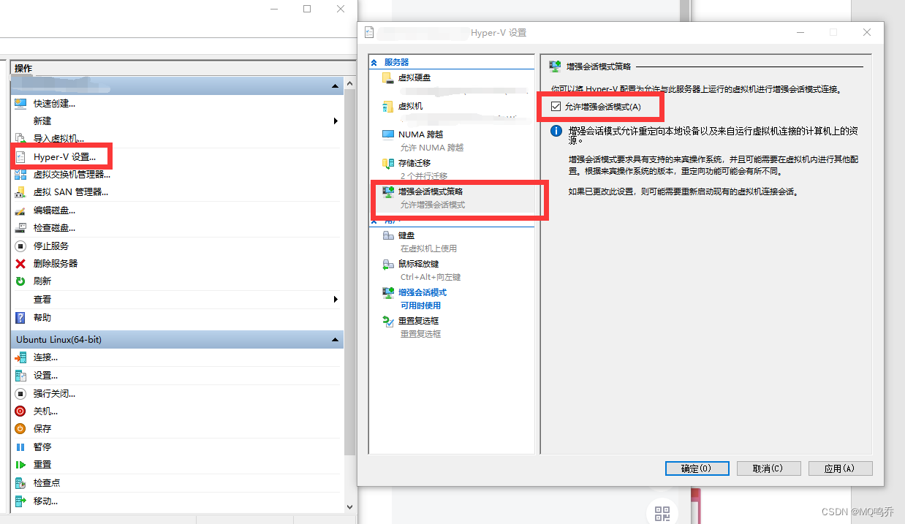Screen dimensions: 905x524
Task: Click the 虚拟 SAN 管理器 icon
Action: pos(20,192)
